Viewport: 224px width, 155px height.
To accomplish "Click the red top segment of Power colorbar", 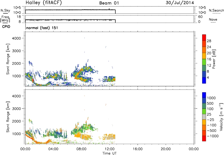I will (204, 37).
